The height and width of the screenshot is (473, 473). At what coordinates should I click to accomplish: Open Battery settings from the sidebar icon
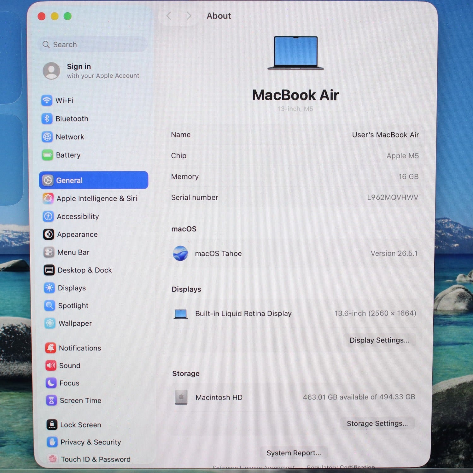pos(48,155)
